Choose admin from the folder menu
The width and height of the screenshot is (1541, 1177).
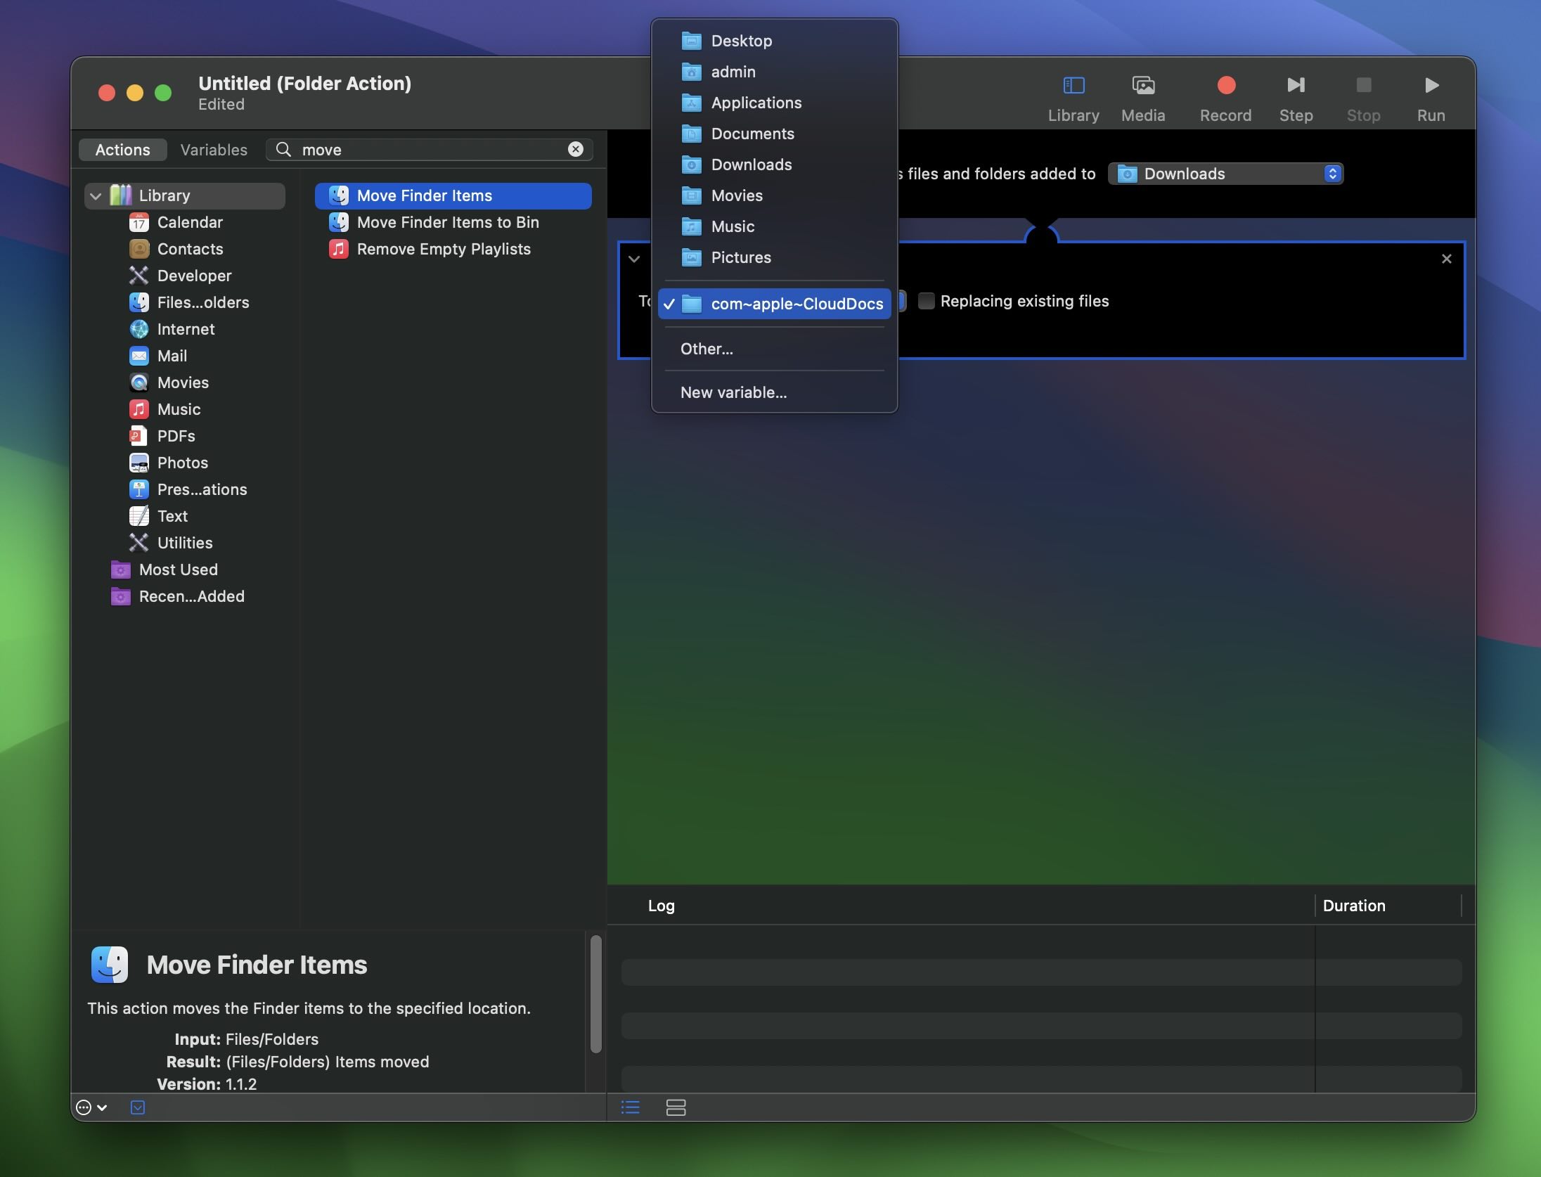point(774,72)
